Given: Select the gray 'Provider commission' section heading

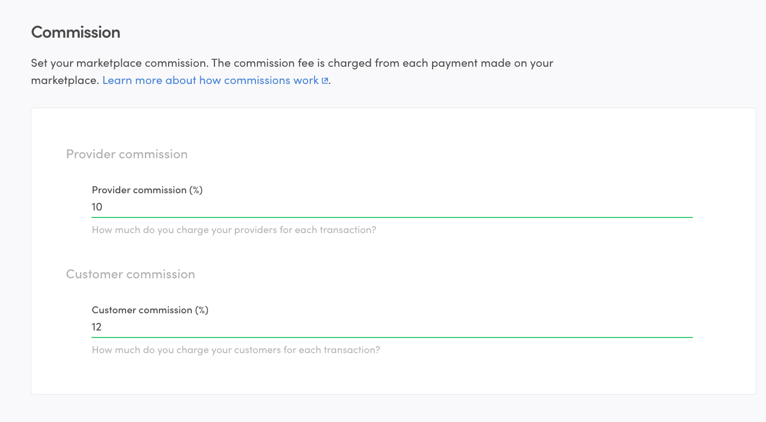Looking at the screenshot, I should pos(127,154).
